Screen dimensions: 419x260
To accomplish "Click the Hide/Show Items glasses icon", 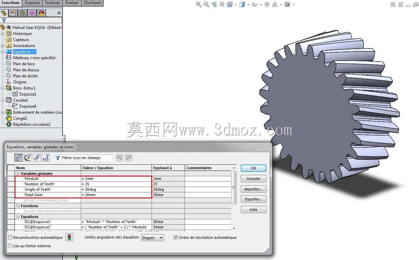I will click(x=254, y=4).
